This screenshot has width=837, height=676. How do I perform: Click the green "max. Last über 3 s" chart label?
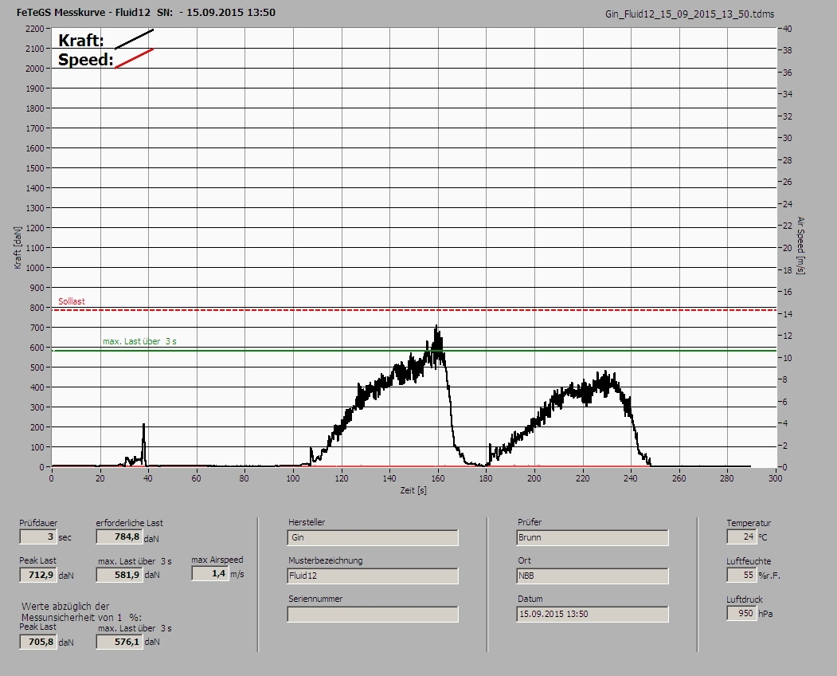click(x=139, y=341)
